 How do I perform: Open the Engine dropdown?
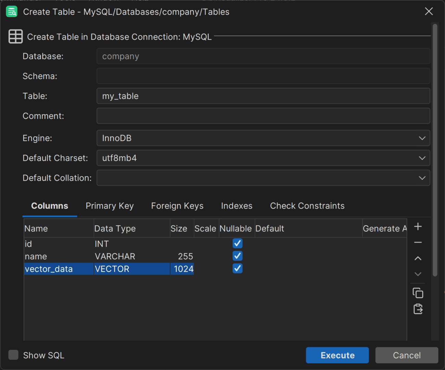coord(422,138)
